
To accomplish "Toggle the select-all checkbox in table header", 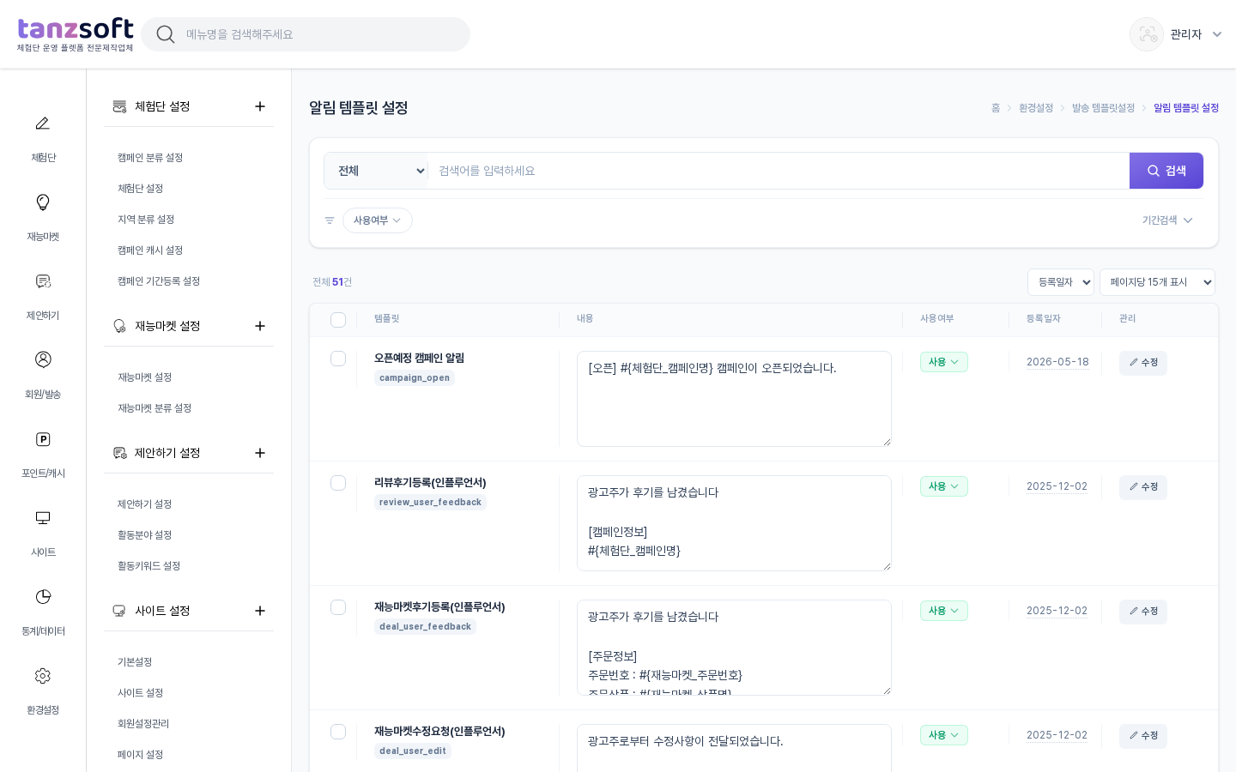I will pos(338,320).
